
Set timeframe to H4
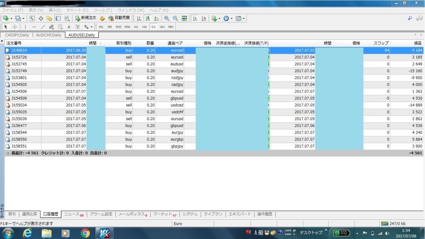(144, 27)
